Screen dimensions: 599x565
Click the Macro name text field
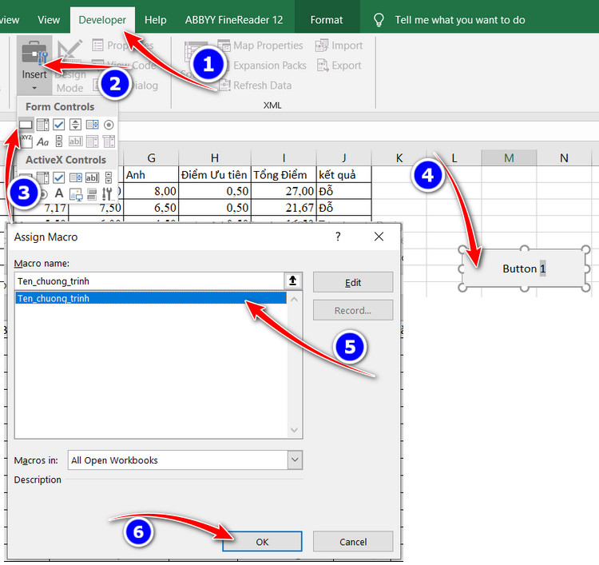coord(148,281)
